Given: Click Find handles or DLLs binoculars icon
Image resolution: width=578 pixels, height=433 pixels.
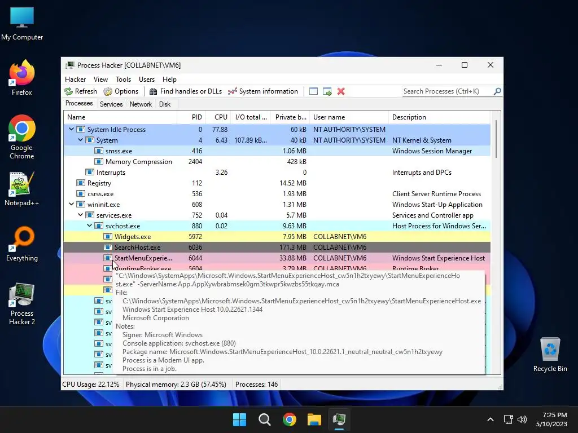Looking at the screenshot, I should [154, 91].
